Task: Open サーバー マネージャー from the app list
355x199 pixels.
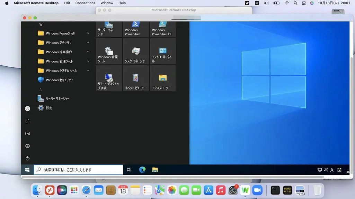Action: [57, 99]
